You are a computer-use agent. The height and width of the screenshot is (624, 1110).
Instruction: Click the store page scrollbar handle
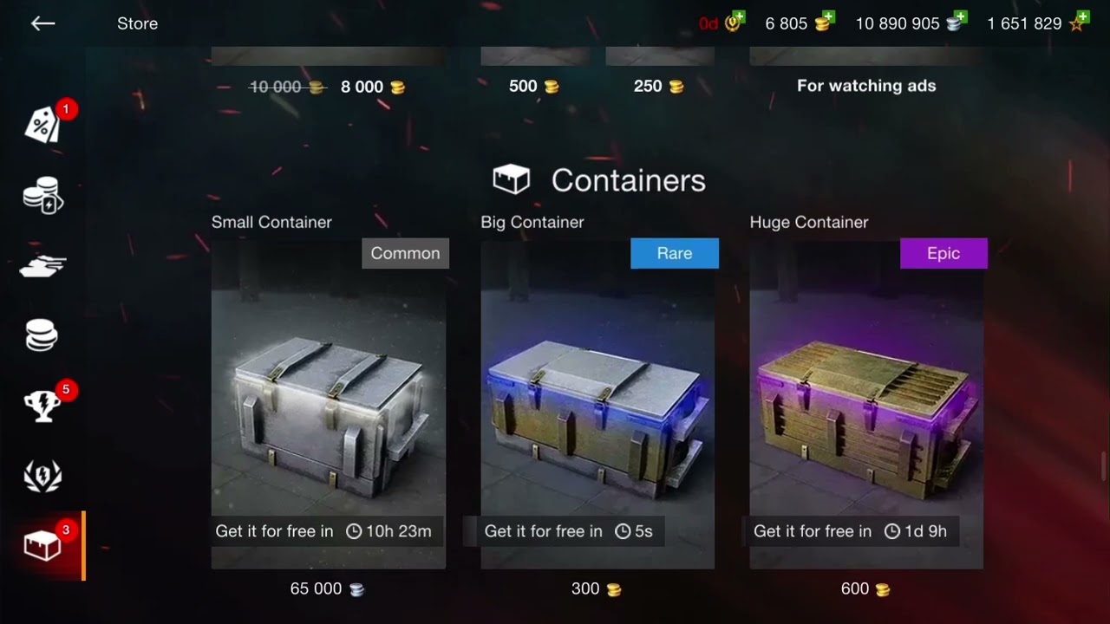point(1104,466)
